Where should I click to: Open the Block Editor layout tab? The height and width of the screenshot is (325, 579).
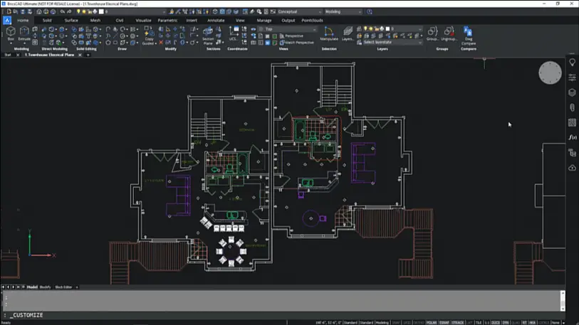point(63,287)
